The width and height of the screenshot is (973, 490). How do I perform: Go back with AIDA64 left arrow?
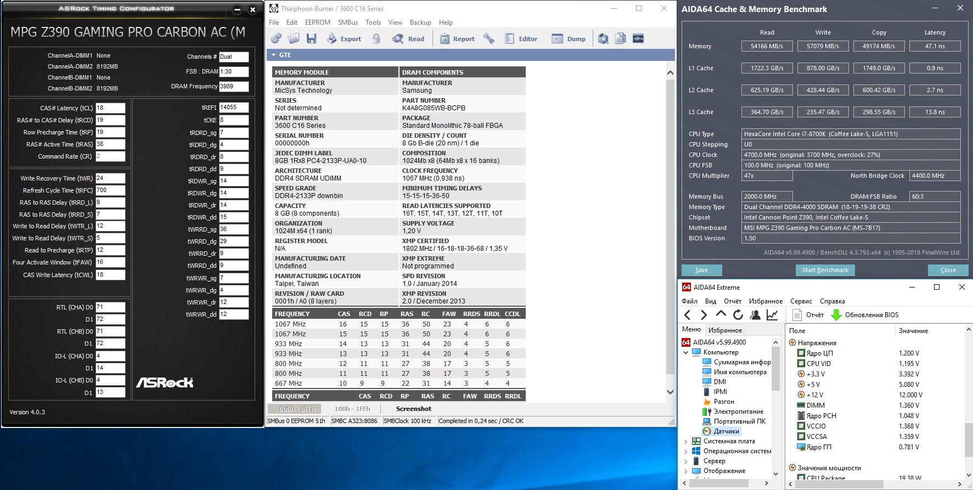tap(687, 315)
